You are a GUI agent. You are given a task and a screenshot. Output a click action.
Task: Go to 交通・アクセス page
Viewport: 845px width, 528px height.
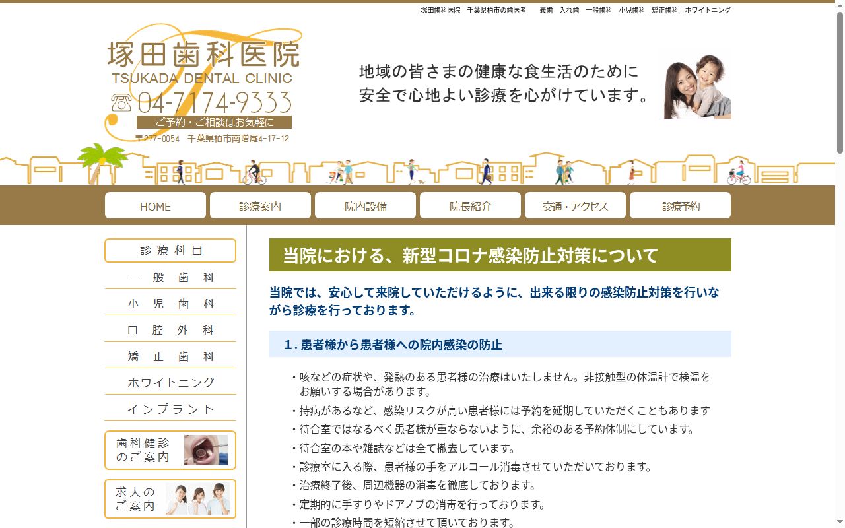(575, 206)
